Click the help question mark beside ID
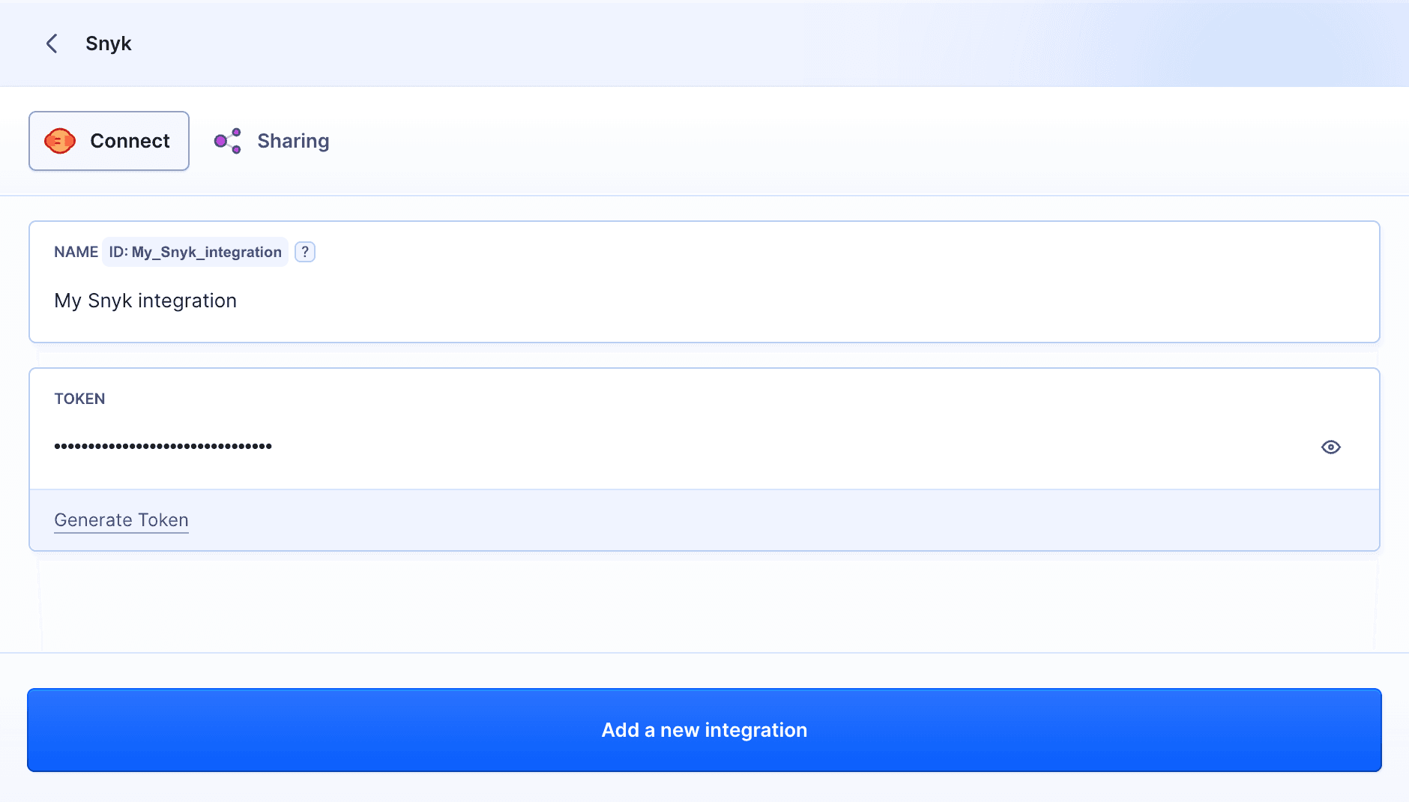 point(305,252)
